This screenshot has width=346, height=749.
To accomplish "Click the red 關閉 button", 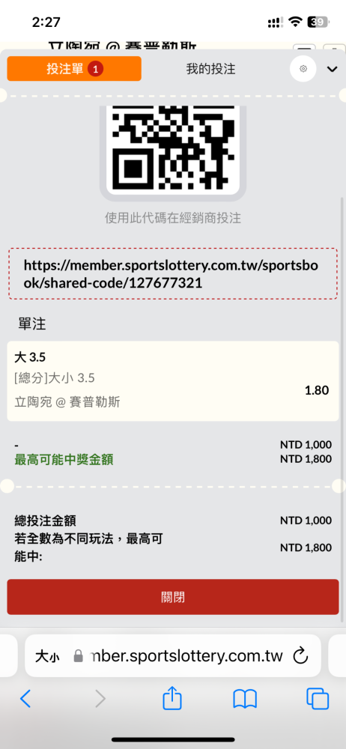I will pyautogui.click(x=173, y=597).
